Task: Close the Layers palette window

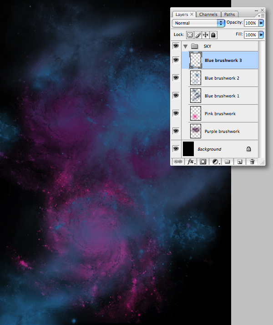Action: [x=262, y=10]
